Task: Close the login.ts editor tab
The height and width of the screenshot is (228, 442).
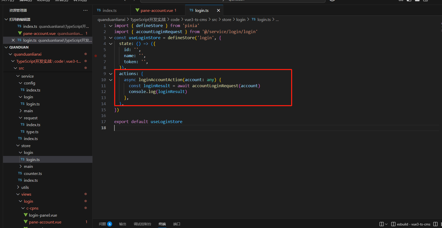Action: pyautogui.click(x=218, y=10)
